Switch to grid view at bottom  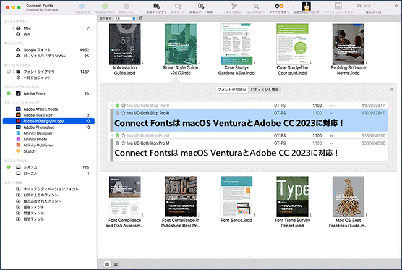107,264
